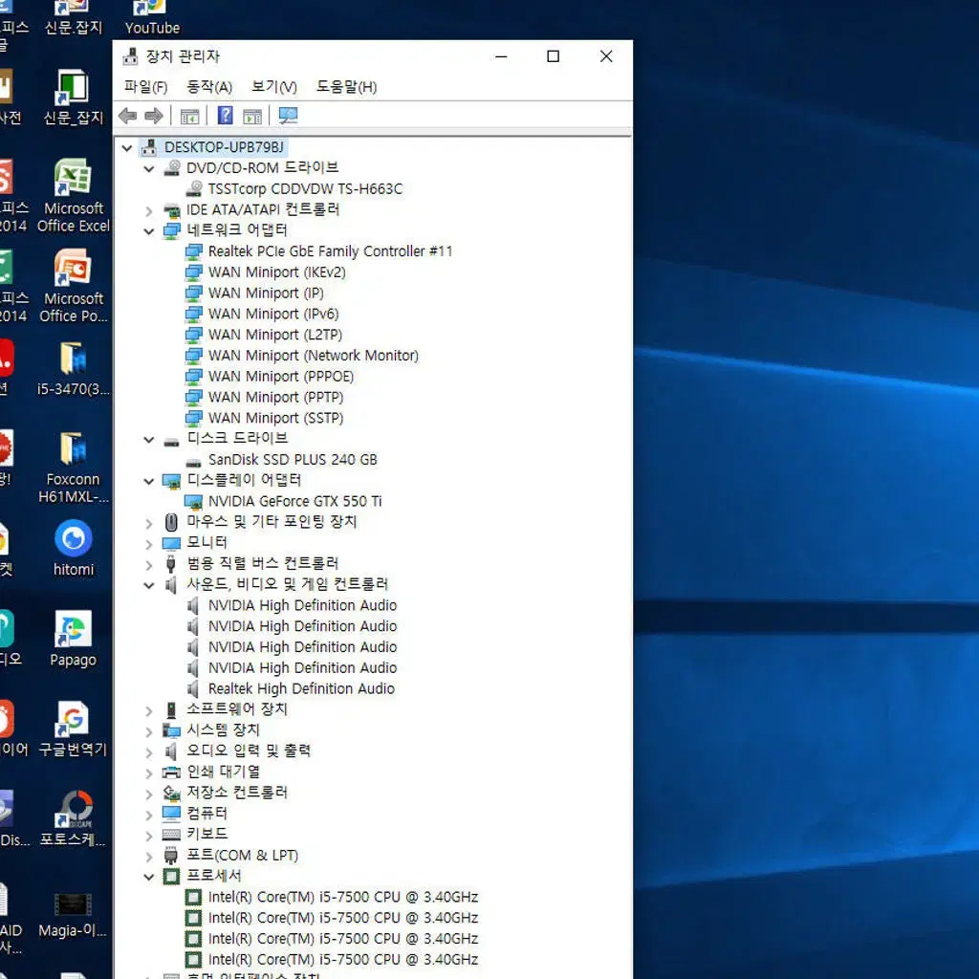Image resolution: width=979 pixels, height=979 pixels.
Task: Select SanDisk SSD PLUS 240 GB disk
Action: 293,460
